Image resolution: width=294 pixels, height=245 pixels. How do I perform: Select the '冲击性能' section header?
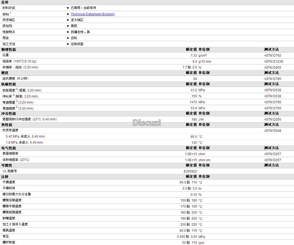tap(9, 113)
